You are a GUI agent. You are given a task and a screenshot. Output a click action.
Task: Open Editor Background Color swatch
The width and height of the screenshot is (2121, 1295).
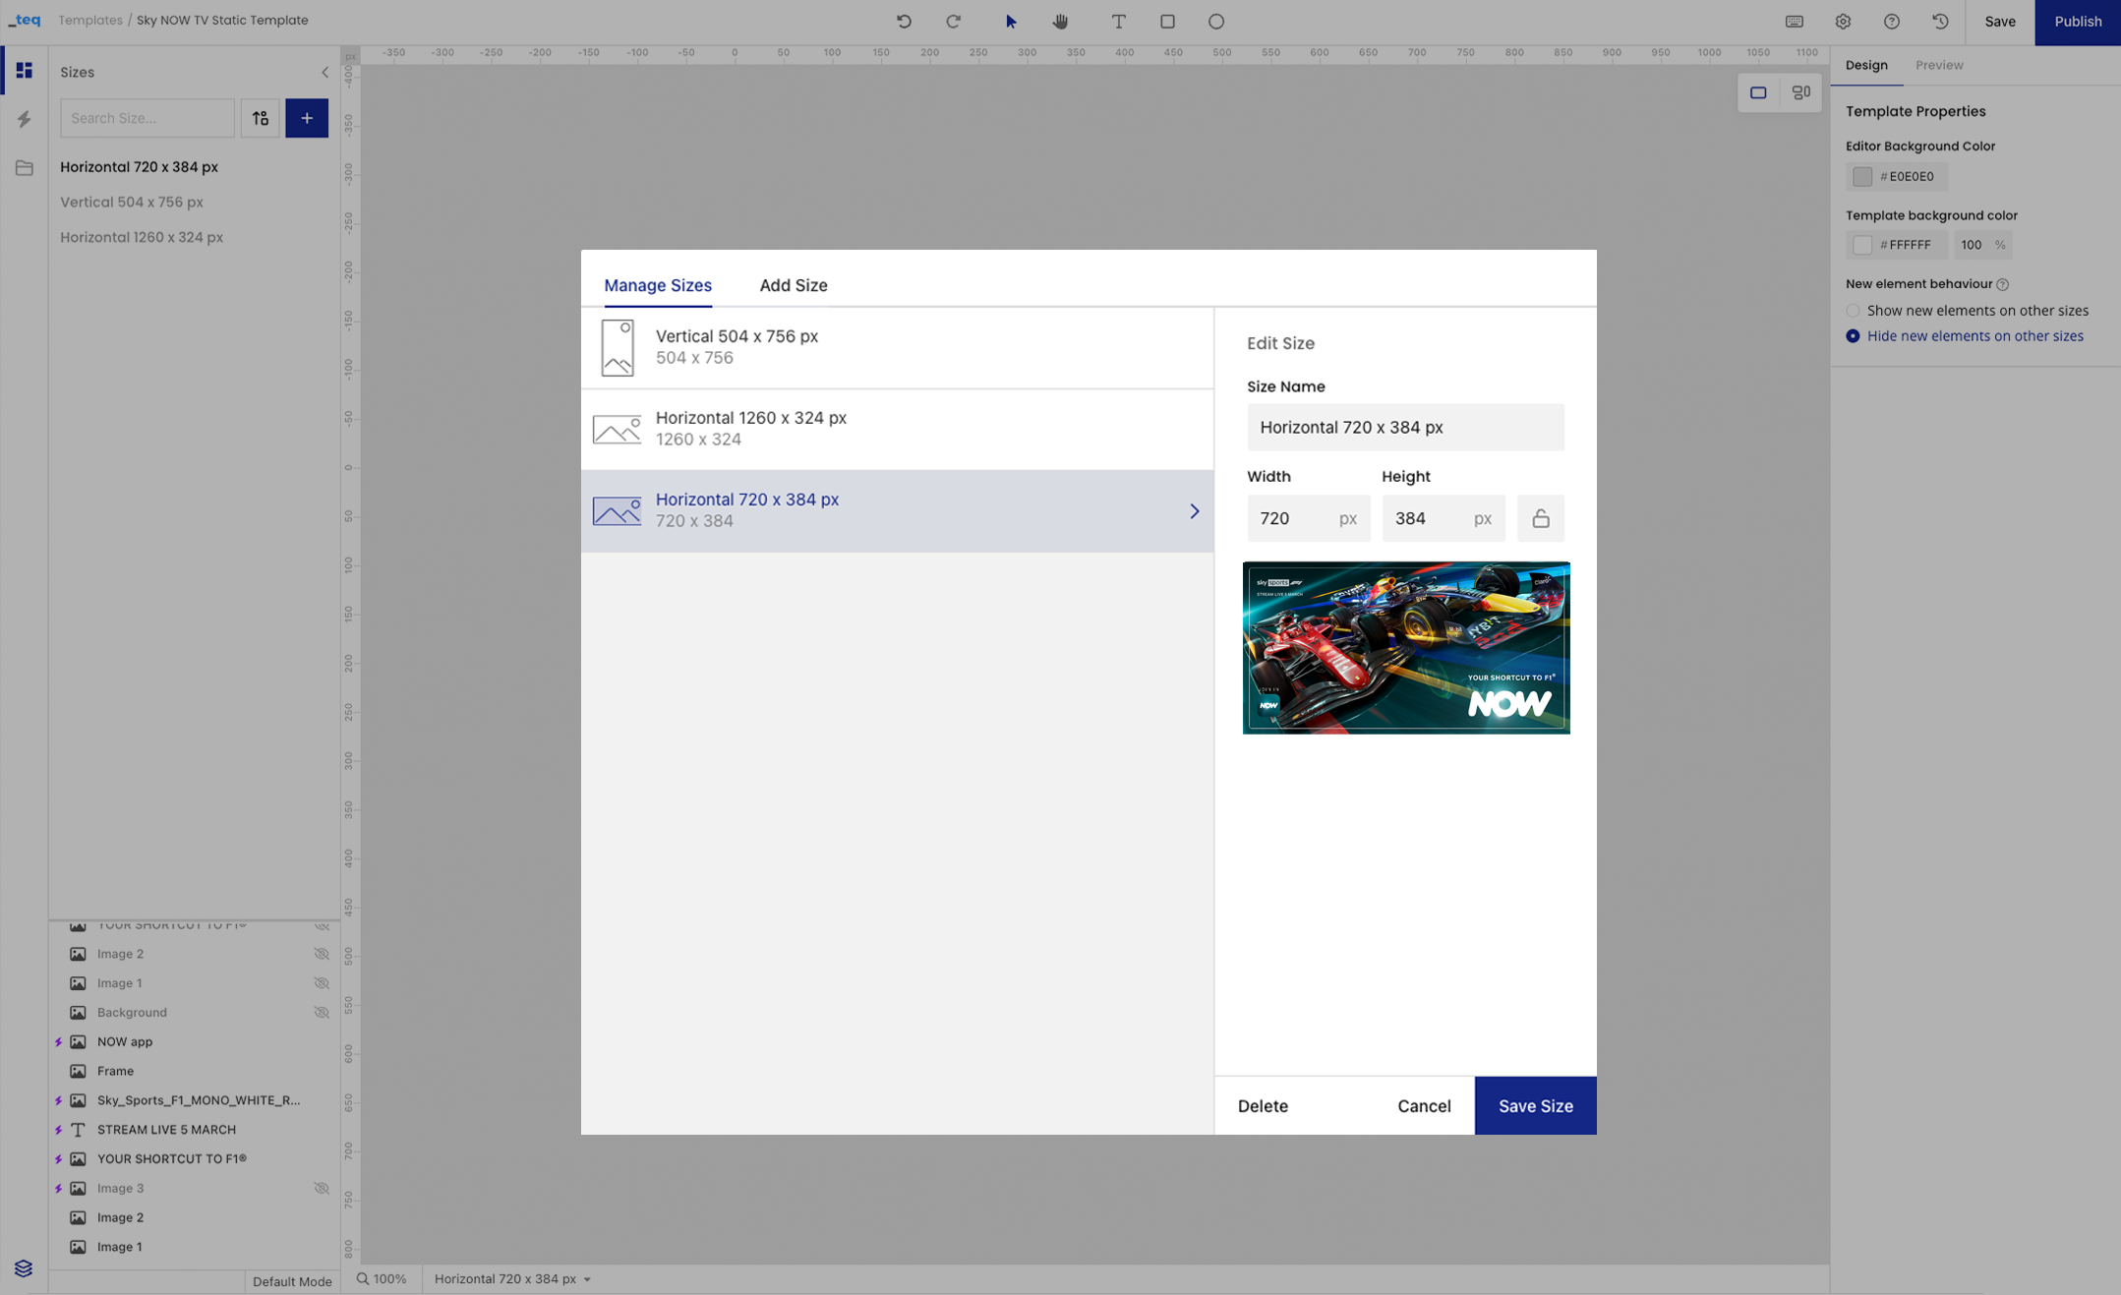1861,176
